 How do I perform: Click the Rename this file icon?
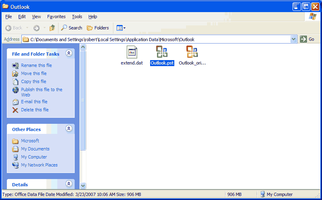(x=15, y=66)
